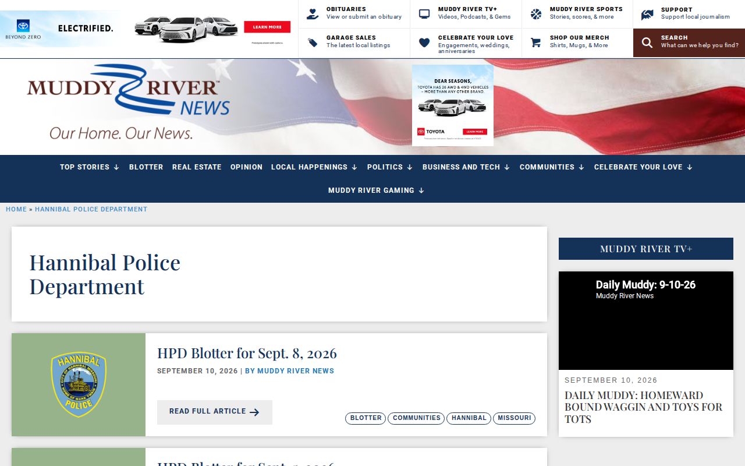
Task: Click the Shop Our Merch link text
Action: click(579, 38)
